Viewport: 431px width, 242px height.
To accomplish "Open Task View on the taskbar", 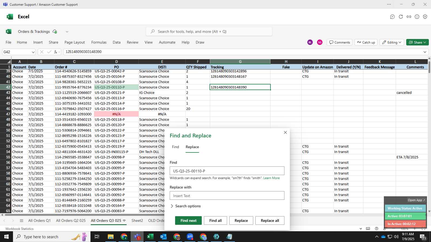I will [x=97, y=237].
